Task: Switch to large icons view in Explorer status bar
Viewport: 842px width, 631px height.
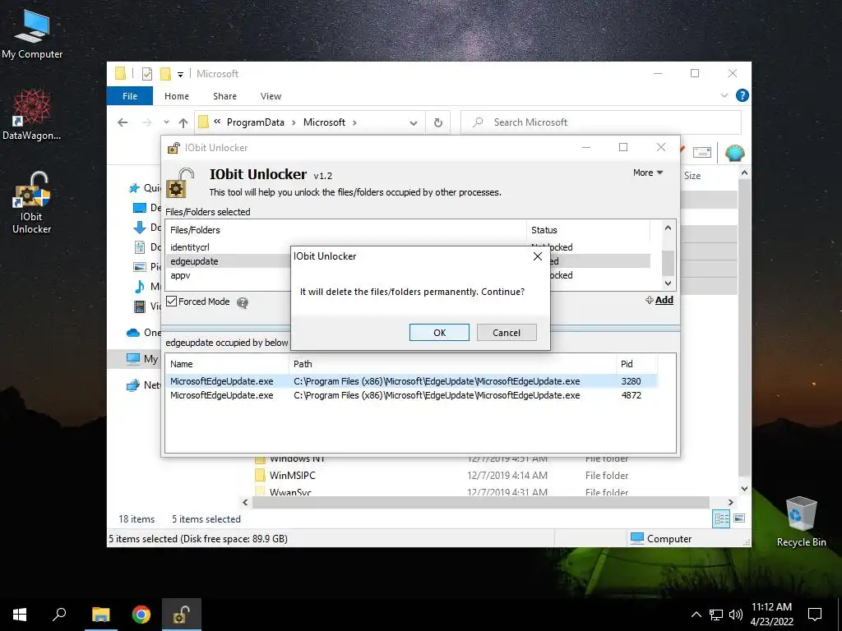Action: click(x=739, y=518)
